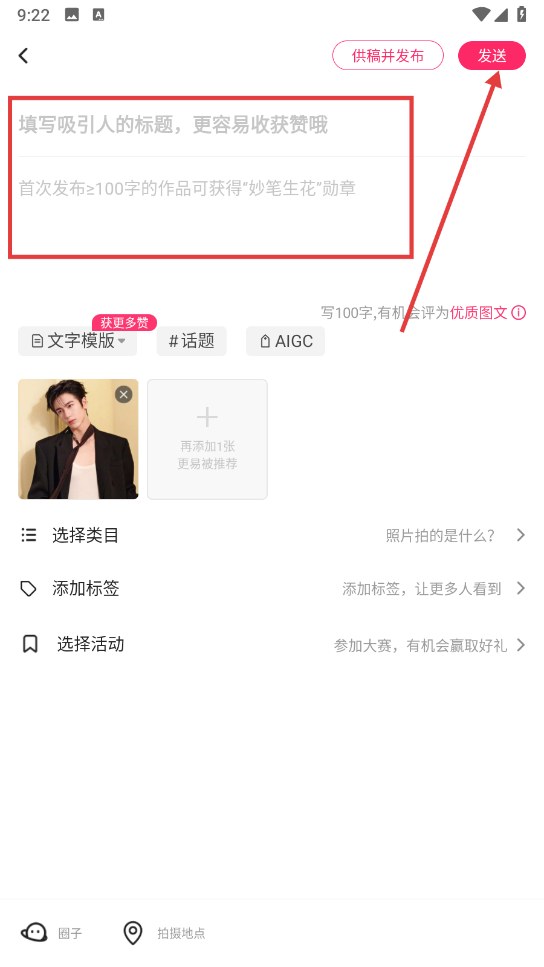The height and width of the screenshot is (967, 544).
Task: Tap the 选择类目 list icon
Action: [28, 535]
